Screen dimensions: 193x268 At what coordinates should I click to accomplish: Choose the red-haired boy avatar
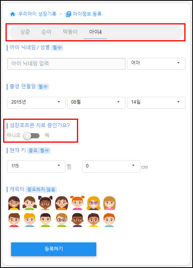point(109,220)
